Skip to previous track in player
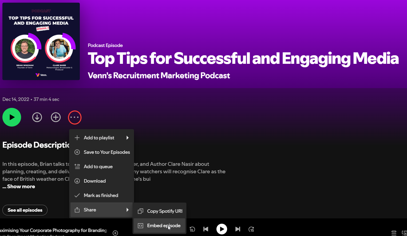The image size is (407, 236). click(x=206, y=229)
